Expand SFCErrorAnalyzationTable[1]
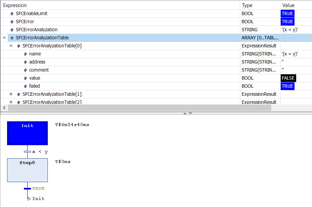312x207 pixels. [11, 94]
